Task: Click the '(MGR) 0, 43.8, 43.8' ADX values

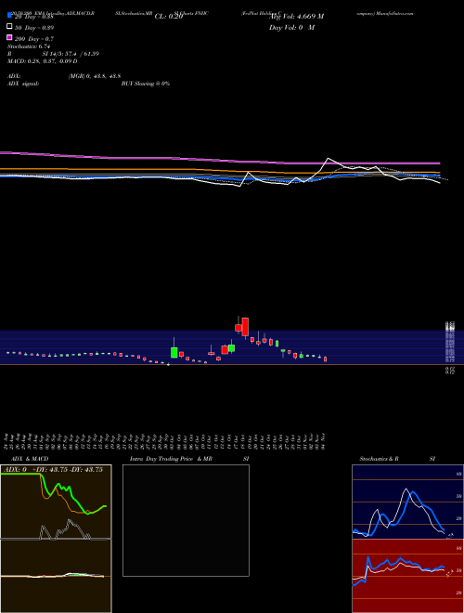Action: (x=95, y=76)
